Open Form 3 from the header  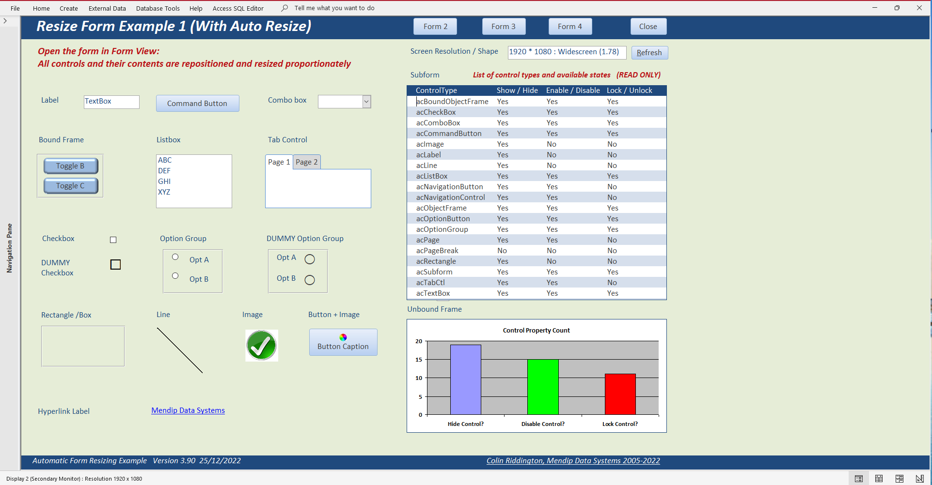(x=504, y=27)
